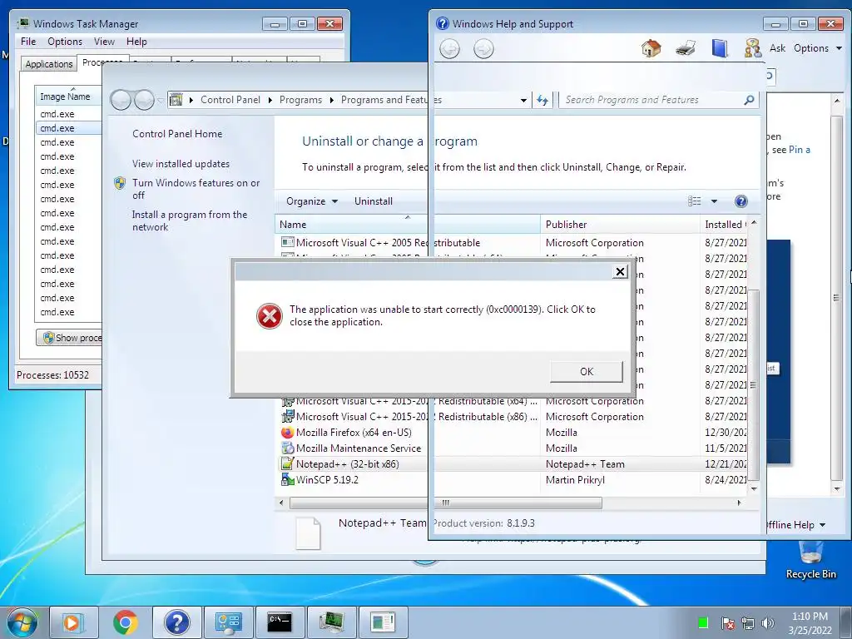Viewport: 852px width, 639px height.
Task: Click the Control Panel forward navigation button
Action: [x=144, y=100]
